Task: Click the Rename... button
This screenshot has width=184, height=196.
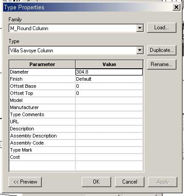Action: tap(162, 64)
